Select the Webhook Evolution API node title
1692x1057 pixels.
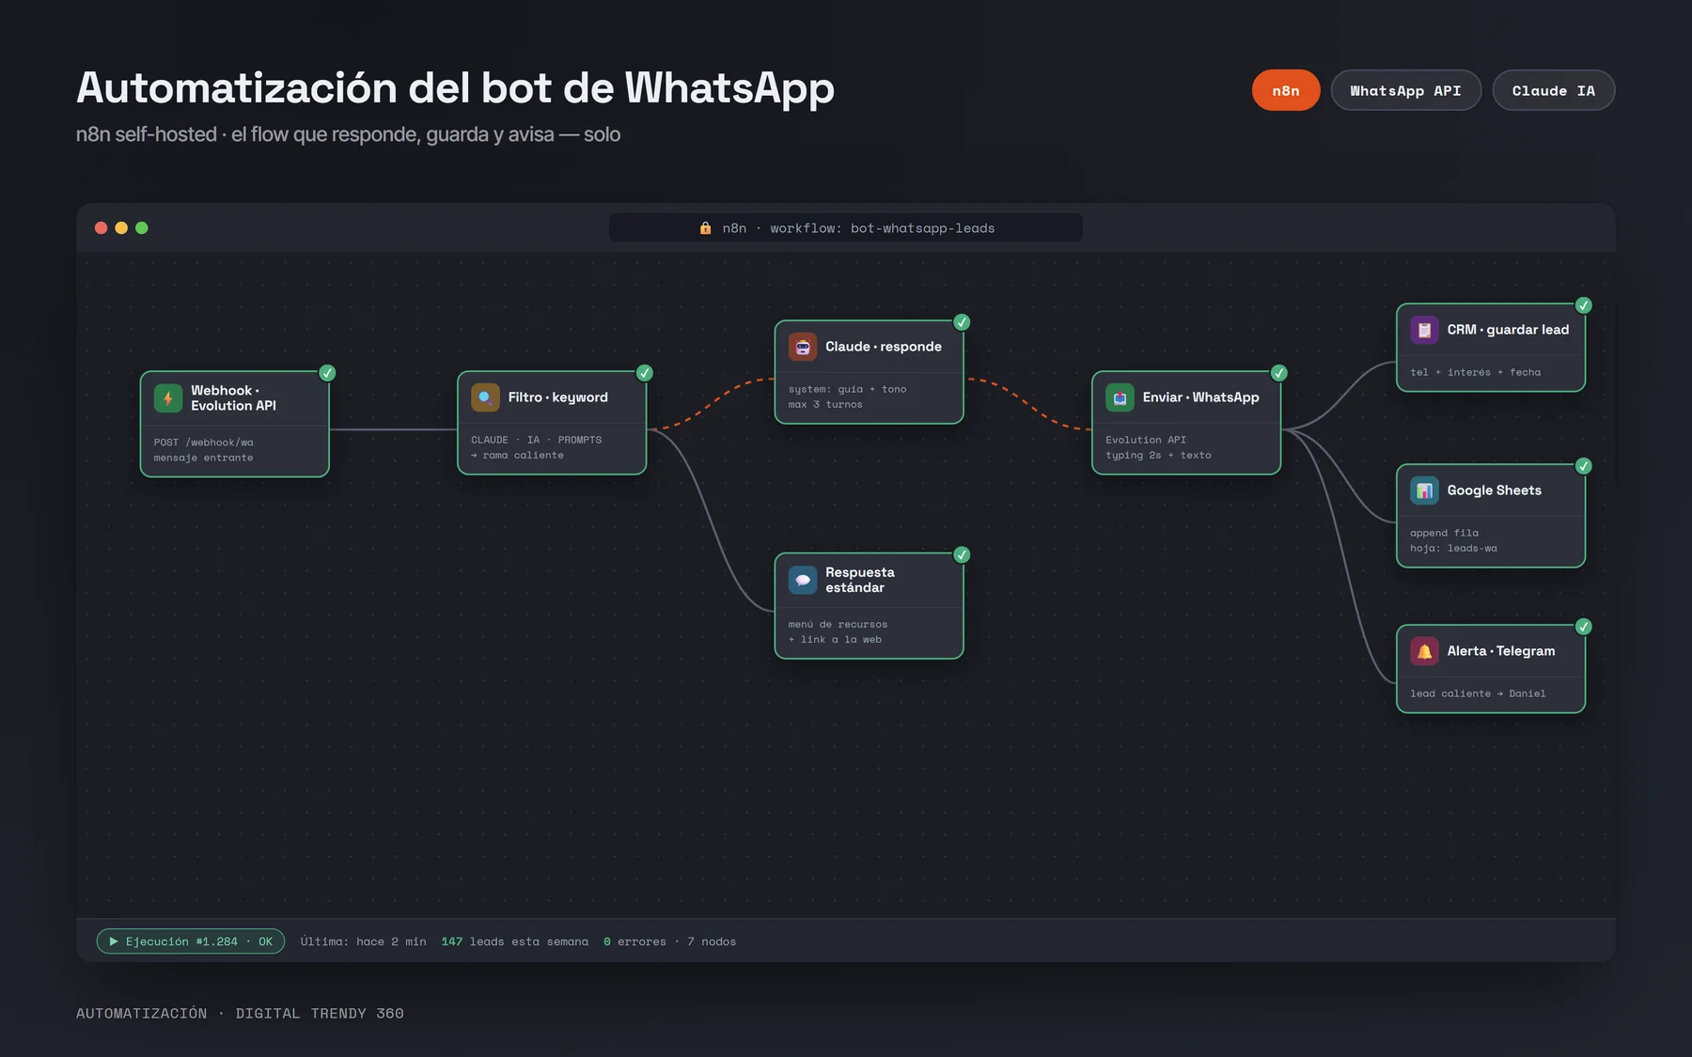(x=234, y=398)
